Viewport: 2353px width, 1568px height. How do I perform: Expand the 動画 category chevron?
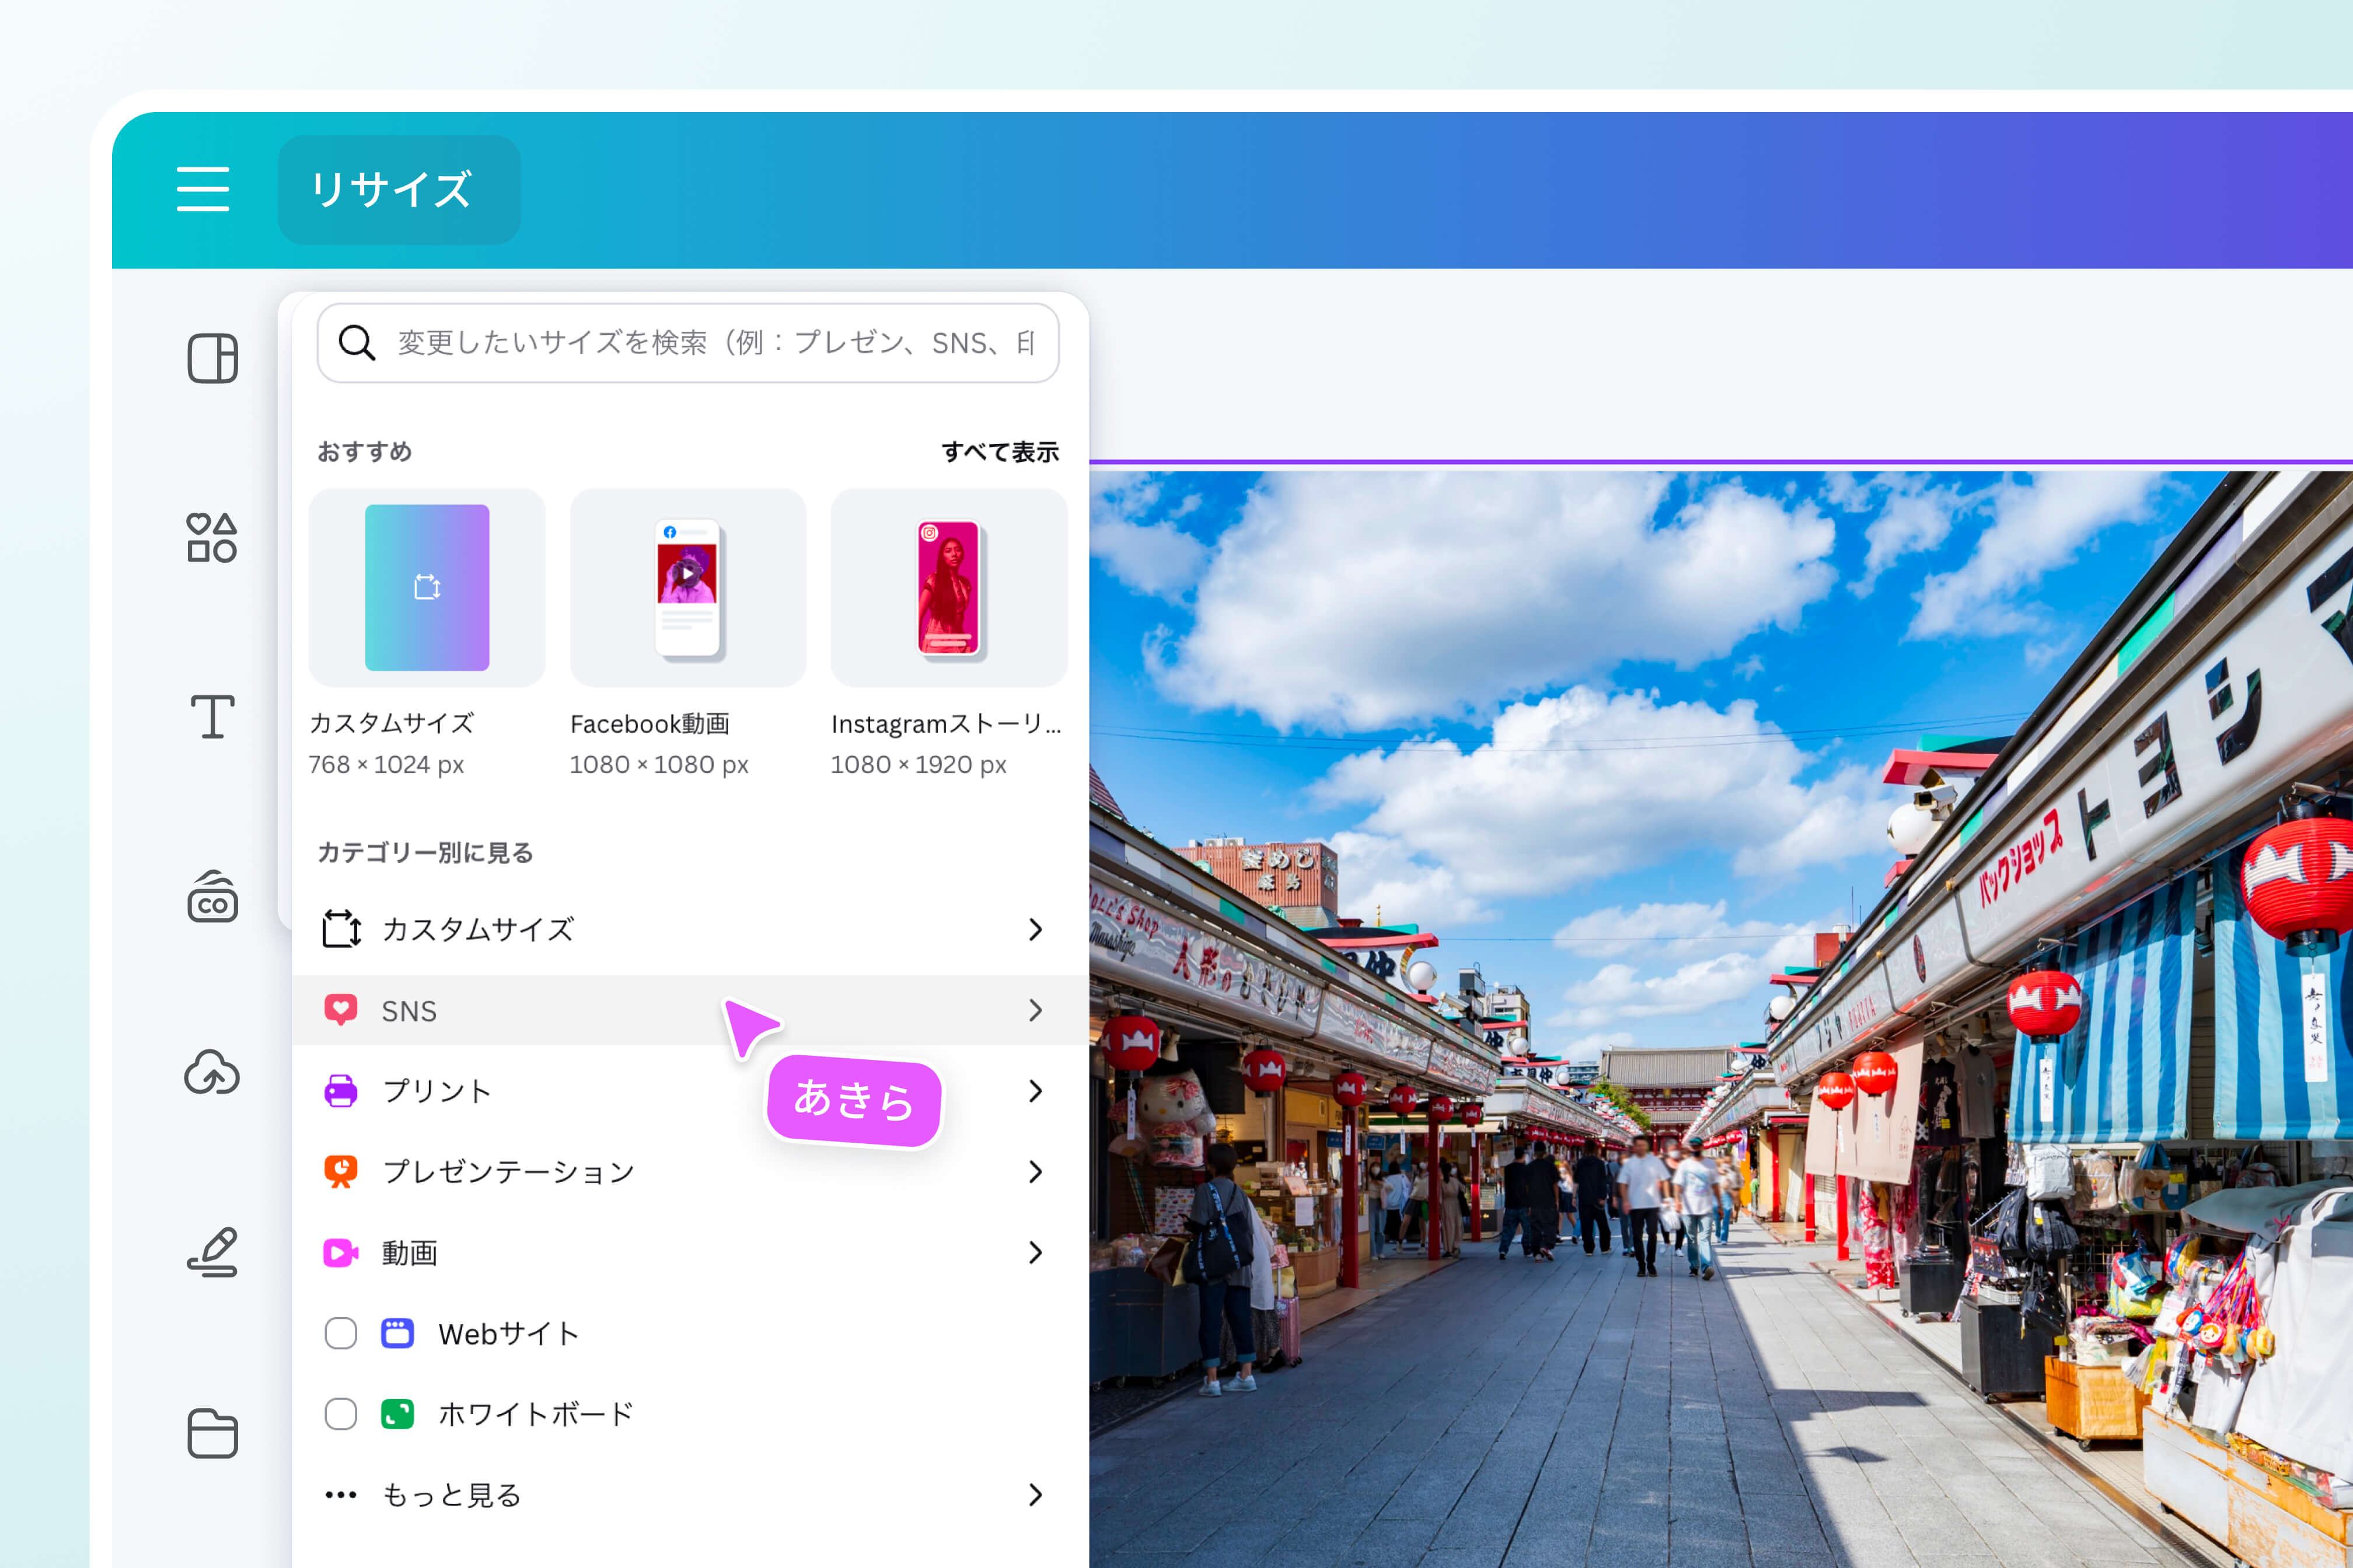[1035, 1252]
